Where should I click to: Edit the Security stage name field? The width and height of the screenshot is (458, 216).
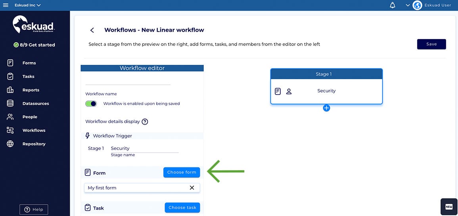pos(145,148)
